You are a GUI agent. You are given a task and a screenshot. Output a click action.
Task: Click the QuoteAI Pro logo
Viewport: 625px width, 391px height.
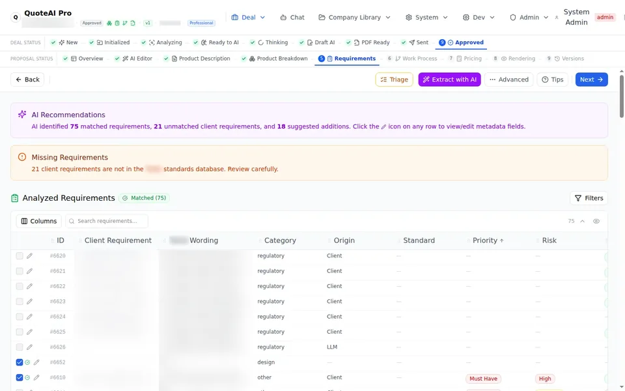16,18
